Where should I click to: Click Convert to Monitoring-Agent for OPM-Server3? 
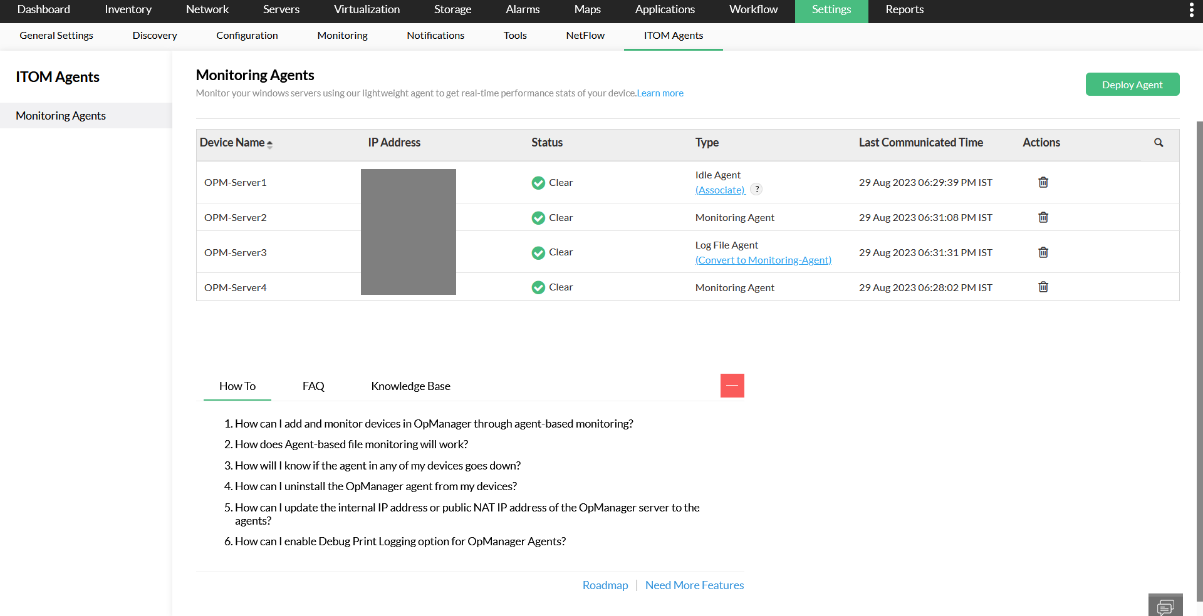764,260
